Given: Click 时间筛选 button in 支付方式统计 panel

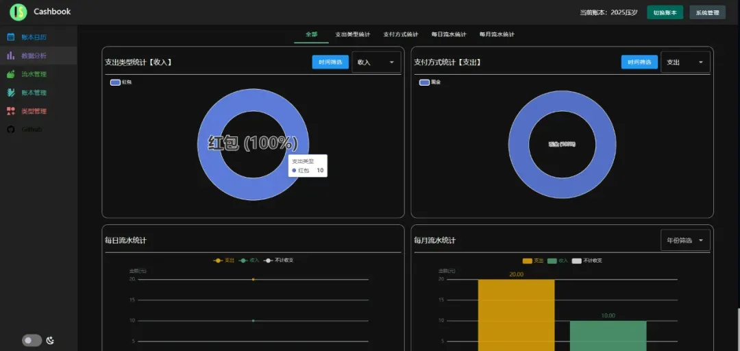Looking at the screenshot, I should 639,62.
